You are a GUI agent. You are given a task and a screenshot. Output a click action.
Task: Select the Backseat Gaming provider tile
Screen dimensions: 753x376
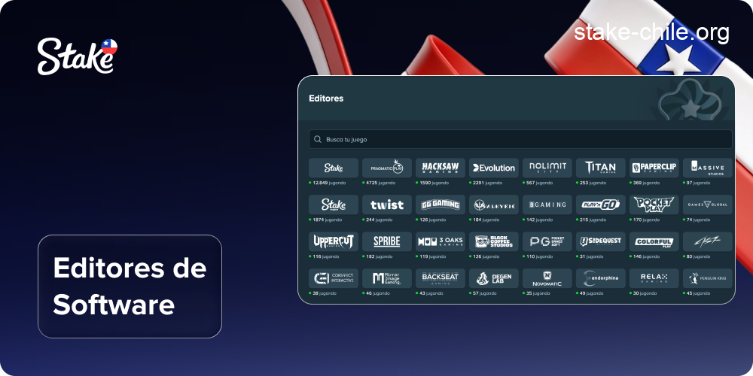441,278
